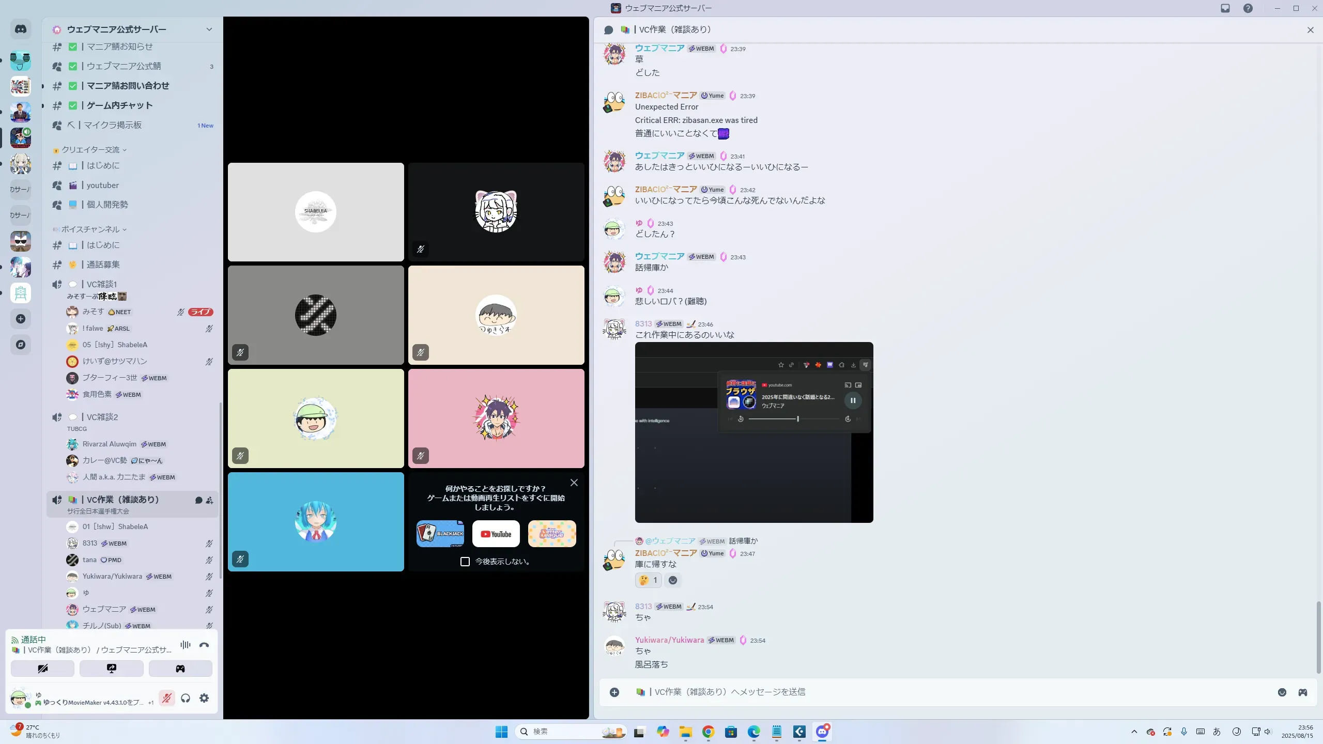Click the disconnect call icon
Viewport: 1323px width, 744px height.
(x=204, y=645)
